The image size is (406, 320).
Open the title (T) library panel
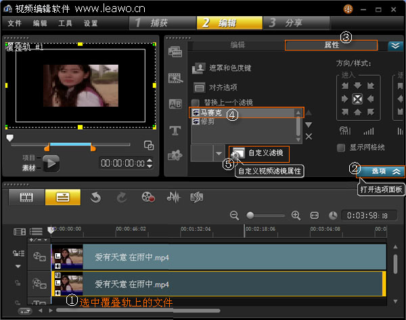[175, 130]
